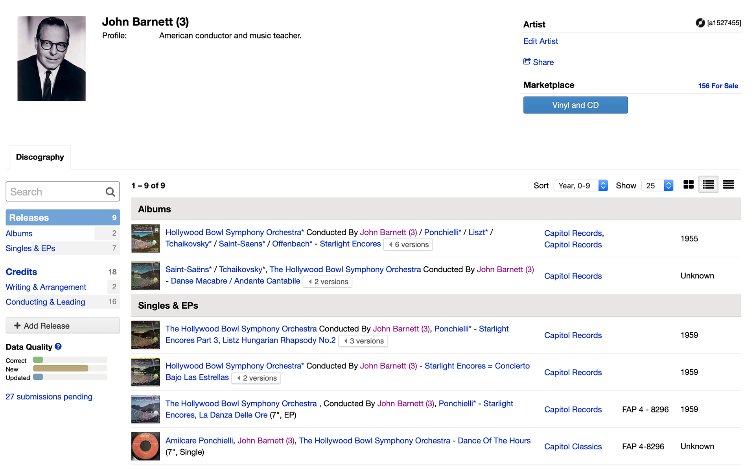755x469 pixels.
Task: Open 27 submissions pending link
Action: (49, 397)
